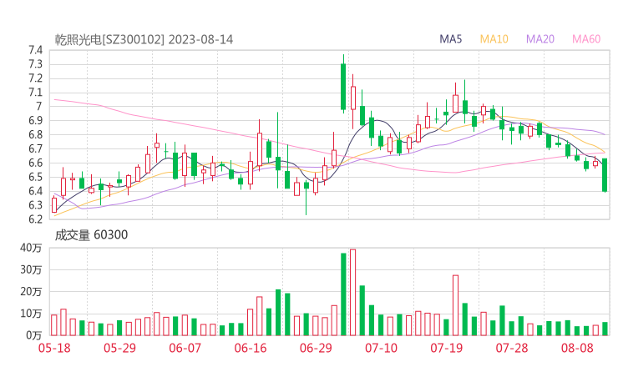The image size is (618, 367).
Task: Click the 06-07 date axis label
Action: pos(185,348)
